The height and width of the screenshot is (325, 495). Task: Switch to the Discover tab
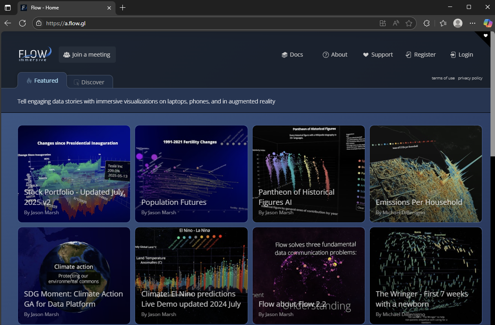(x=89, y=82)
